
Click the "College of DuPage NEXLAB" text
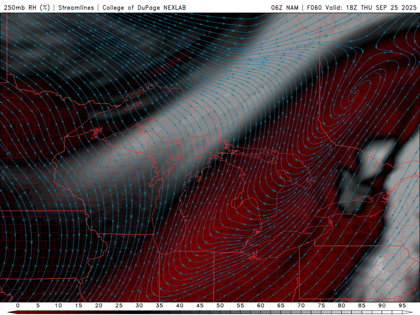click(144, 8)
